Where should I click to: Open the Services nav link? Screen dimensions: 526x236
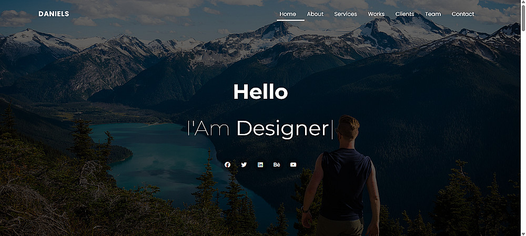click(x=346, y=14)
